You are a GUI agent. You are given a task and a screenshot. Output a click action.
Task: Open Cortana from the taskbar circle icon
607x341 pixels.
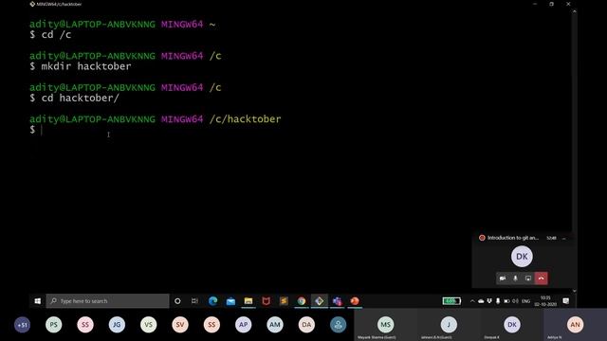click(177, 301)
